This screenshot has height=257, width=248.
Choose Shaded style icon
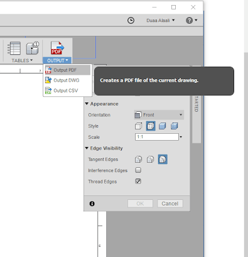pos(163,126)
